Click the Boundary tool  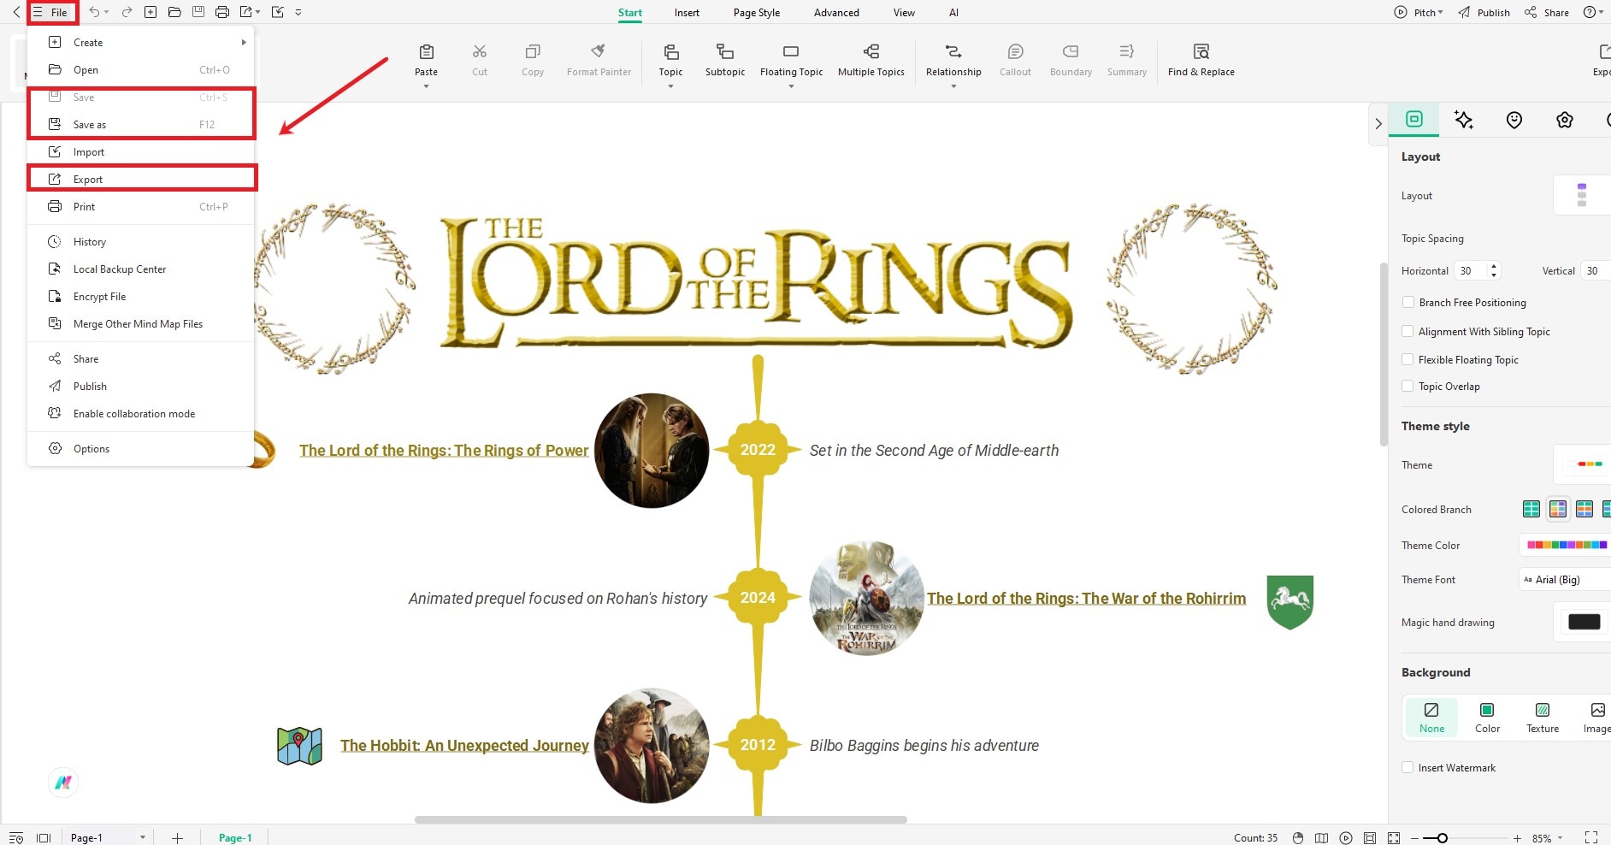pyautogui.click(x=1071, y=60)
